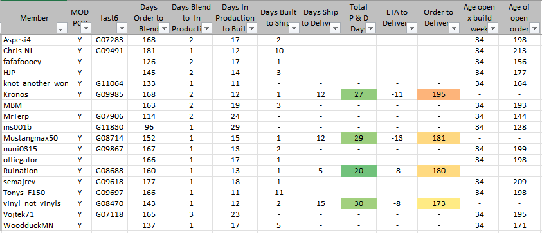Select the G09491 cell for Chris-NJ
The width and height of the screenshot is (542, 233).
pos(109,51)
